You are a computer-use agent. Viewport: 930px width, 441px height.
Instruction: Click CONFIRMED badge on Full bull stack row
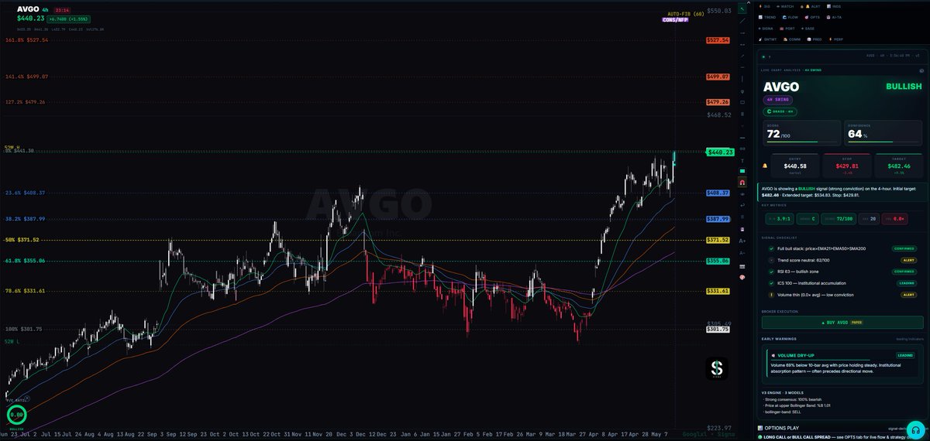point(905,248)
